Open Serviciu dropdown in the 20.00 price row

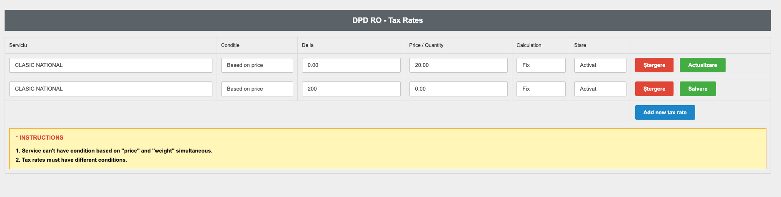(x=110, y=65)
